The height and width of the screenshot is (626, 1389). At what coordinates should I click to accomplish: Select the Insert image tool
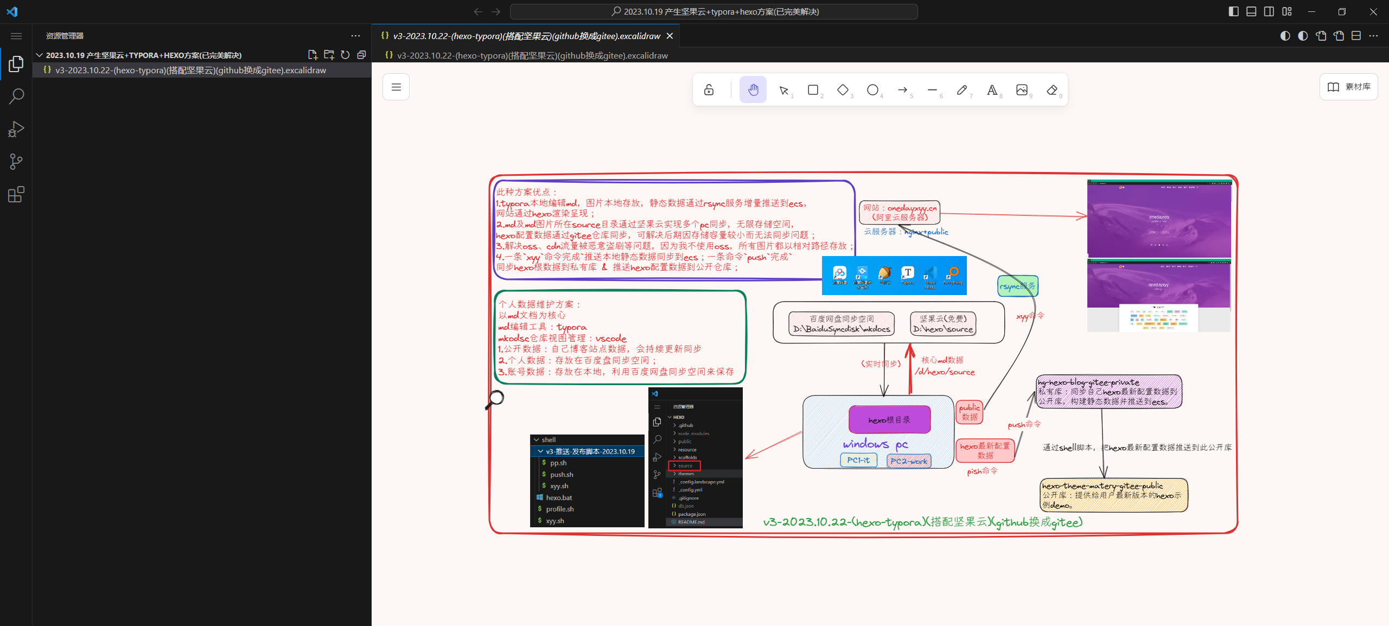(1022, 90)
